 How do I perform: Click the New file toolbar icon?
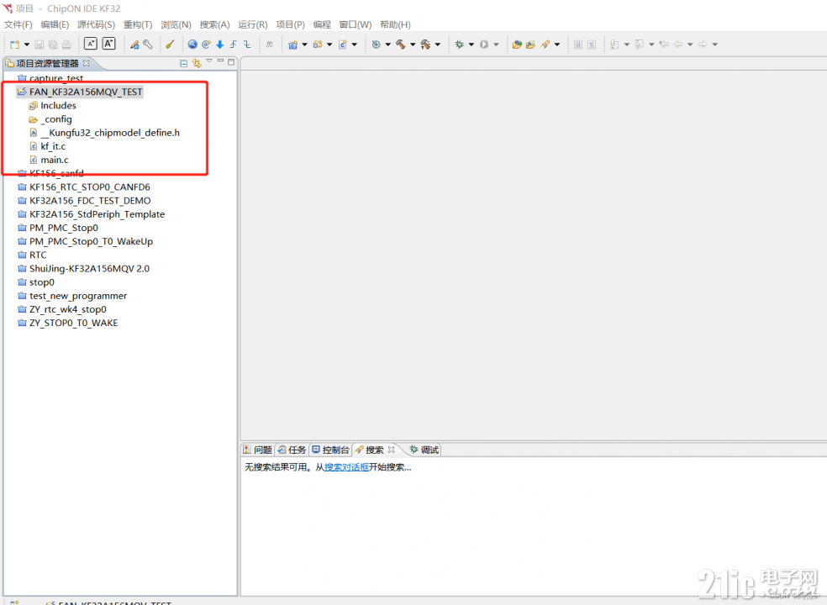[15, 45]
